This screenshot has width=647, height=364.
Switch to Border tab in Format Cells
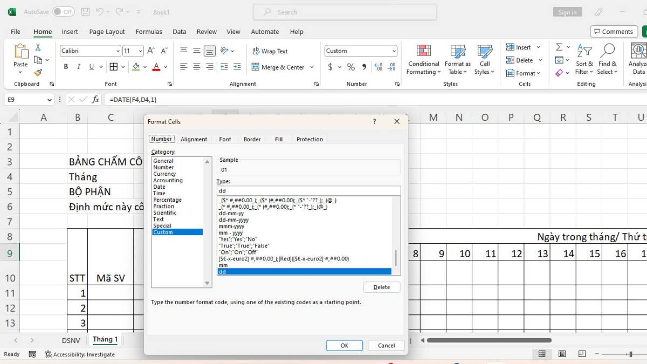pyautogui.click(x=252, y=139)
